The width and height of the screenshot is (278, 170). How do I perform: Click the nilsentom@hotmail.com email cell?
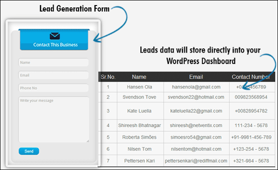196,149
